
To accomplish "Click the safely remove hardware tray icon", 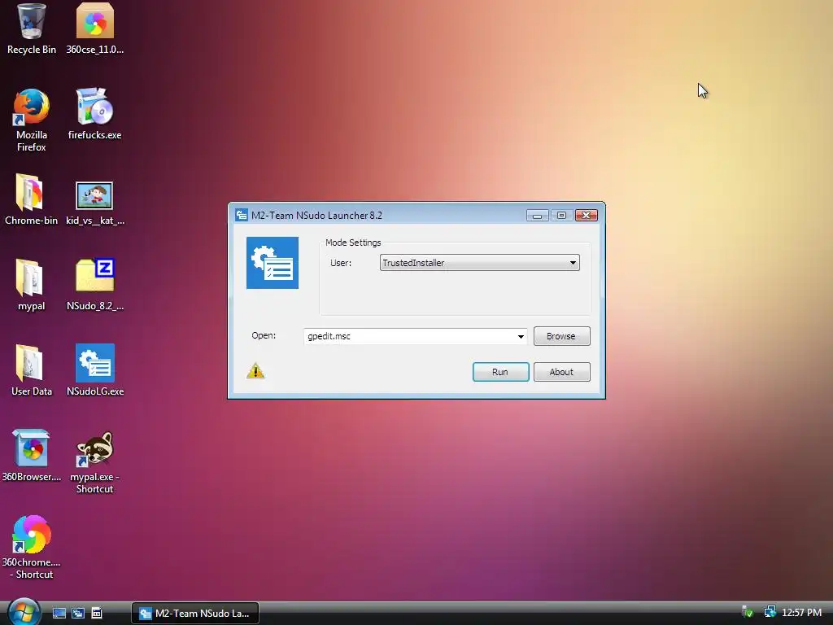I will 748,612.
